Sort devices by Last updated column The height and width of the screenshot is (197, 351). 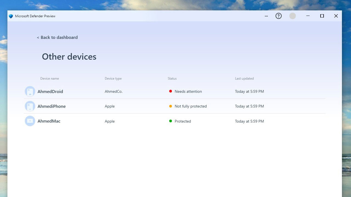244,79
